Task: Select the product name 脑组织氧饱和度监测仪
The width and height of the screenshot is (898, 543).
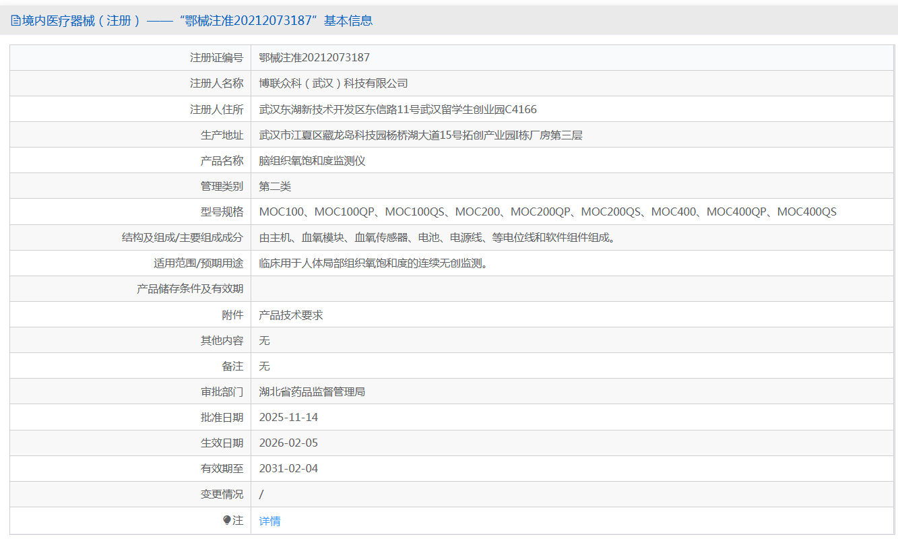Action: click(x=313, y=160)
